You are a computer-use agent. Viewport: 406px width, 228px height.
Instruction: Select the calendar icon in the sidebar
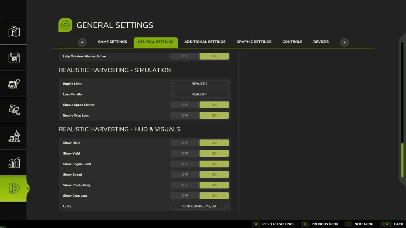[13, 57]
